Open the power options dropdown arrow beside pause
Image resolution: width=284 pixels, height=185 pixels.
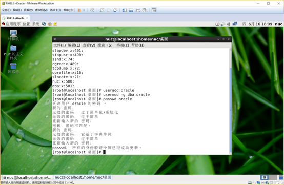coord(84,10)
